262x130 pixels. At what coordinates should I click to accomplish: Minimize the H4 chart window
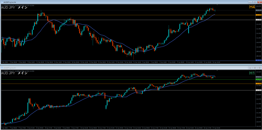tap(250, 2)
